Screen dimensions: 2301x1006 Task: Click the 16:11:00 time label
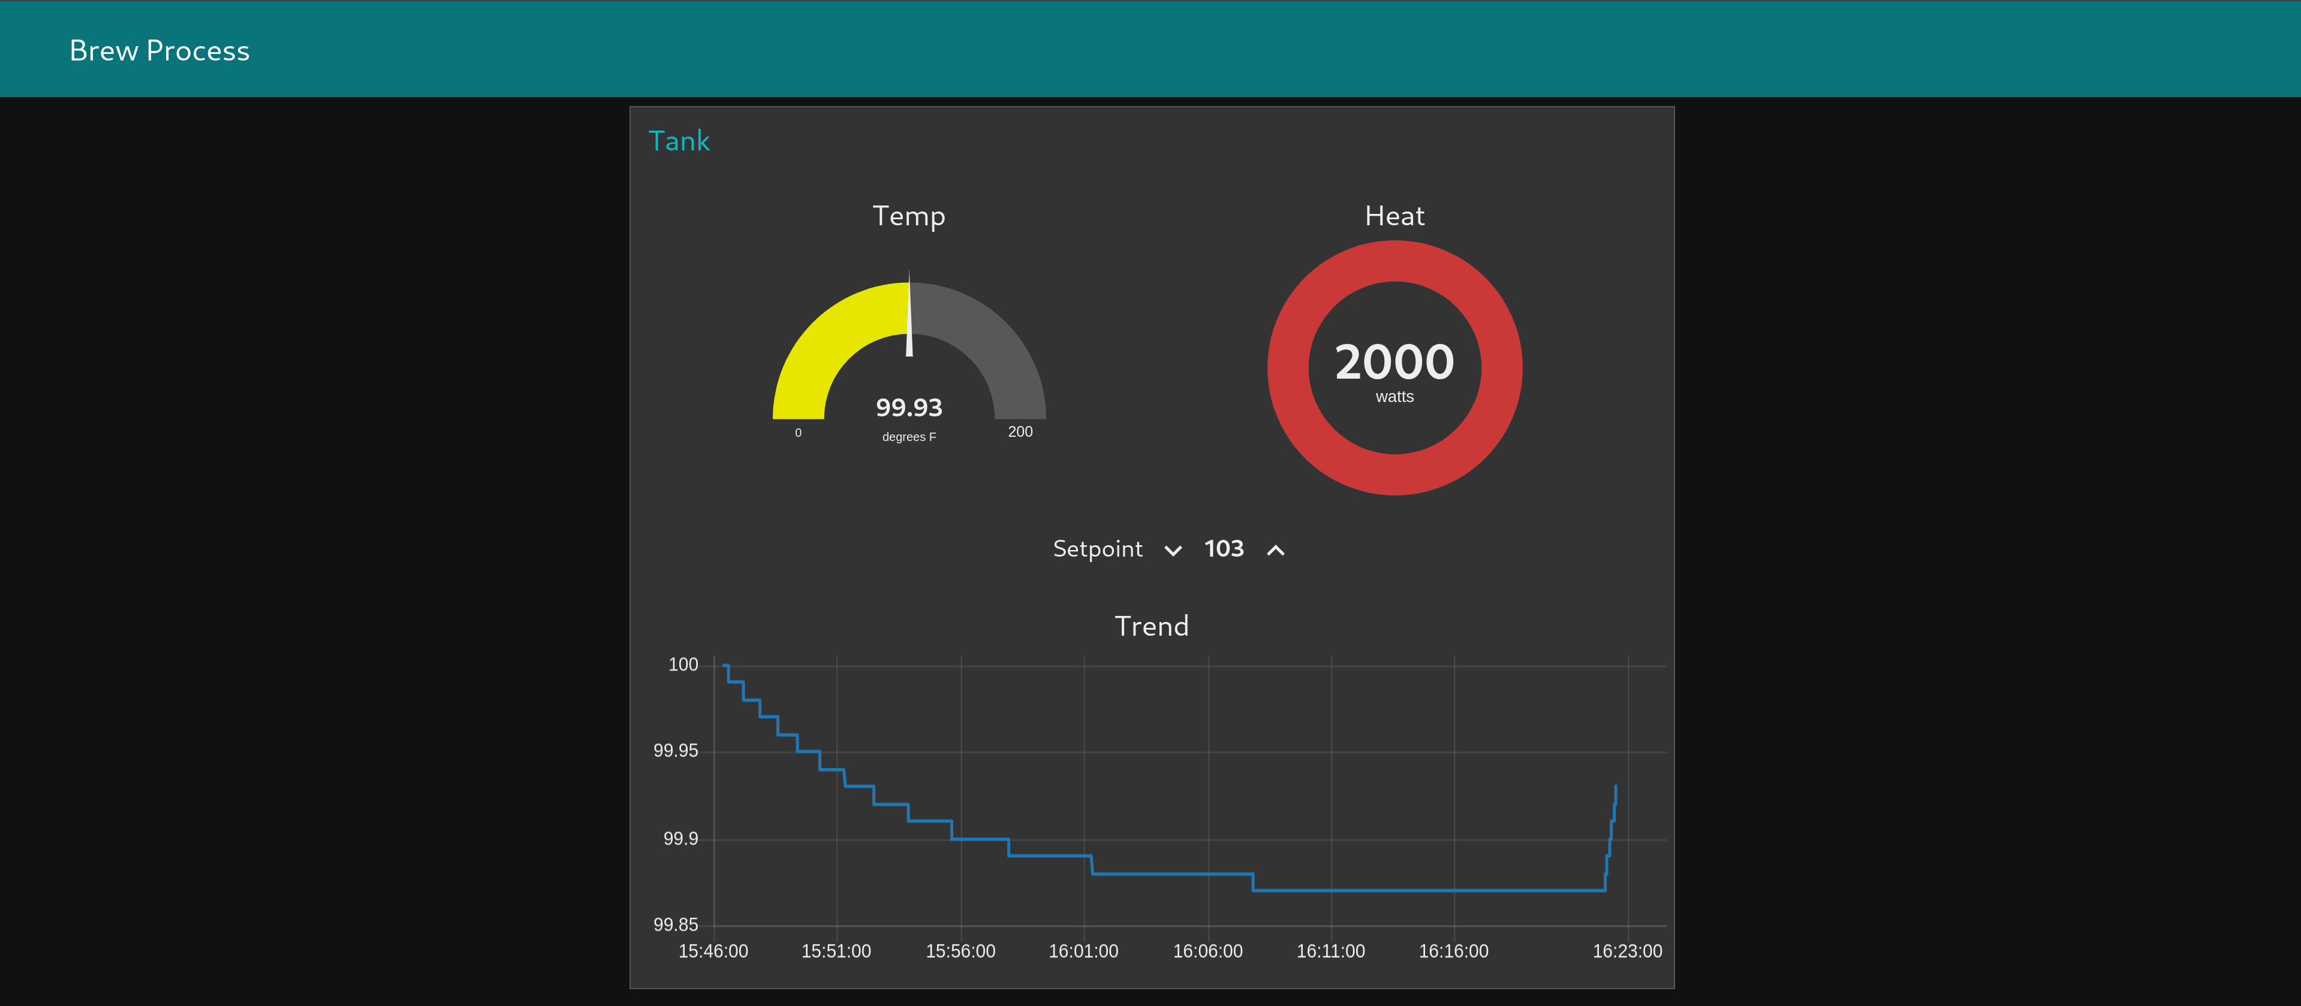[1331, 951]
